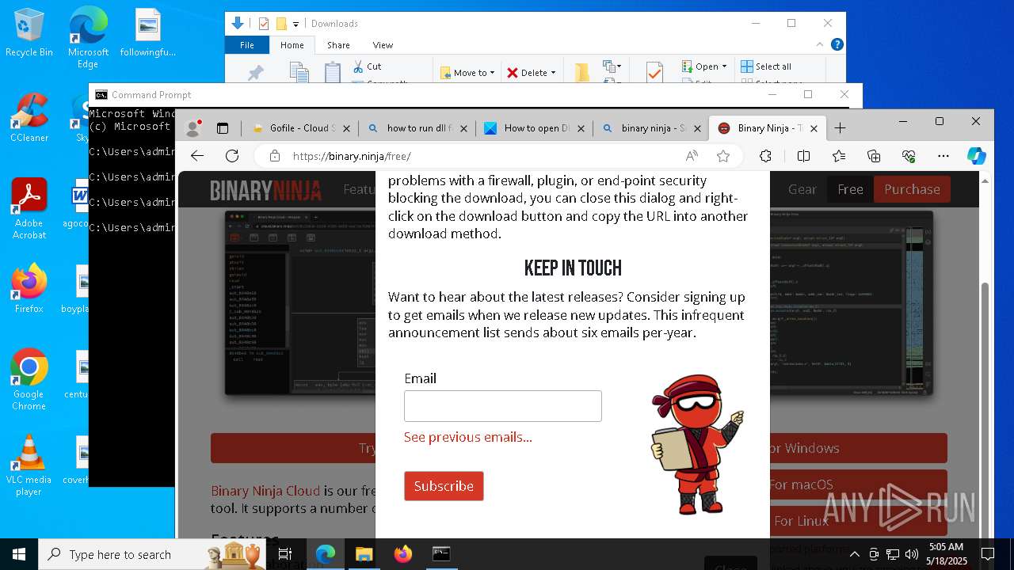Switch to the Gofile - Cloud tab
Image resolution: width=1014 pixels, height=570 pixels.
point(300,128)
